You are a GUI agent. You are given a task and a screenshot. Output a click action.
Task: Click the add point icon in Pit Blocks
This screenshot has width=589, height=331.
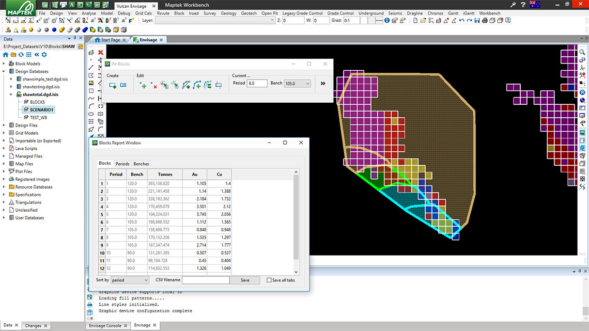click(143, 86)
